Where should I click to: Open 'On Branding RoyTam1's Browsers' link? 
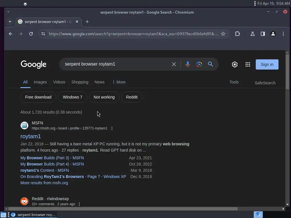pyautogui.click(x=73, y=177)
